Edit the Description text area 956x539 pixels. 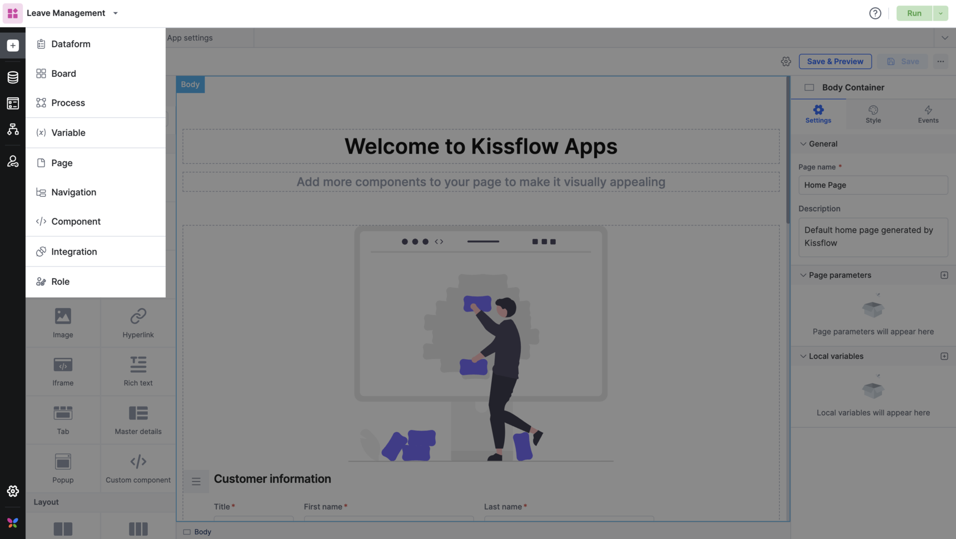click(x=873, y=237)
